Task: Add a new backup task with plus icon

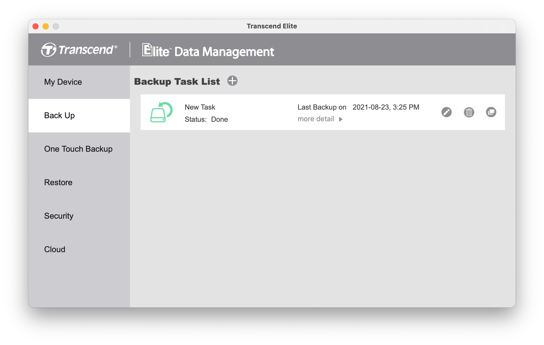Action: 232,81
